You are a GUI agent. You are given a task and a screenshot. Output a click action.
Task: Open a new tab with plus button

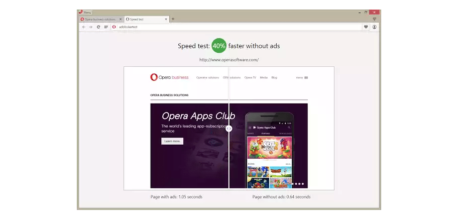[x=173, y=19]
